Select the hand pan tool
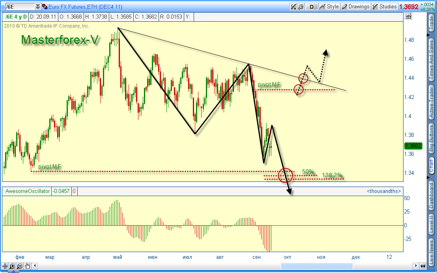Viewport: 437px width, 273px height. point(28,266)
